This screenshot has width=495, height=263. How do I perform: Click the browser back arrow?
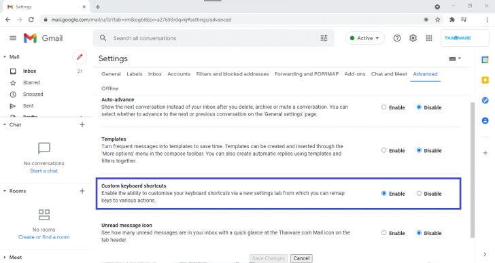(8, 20)
